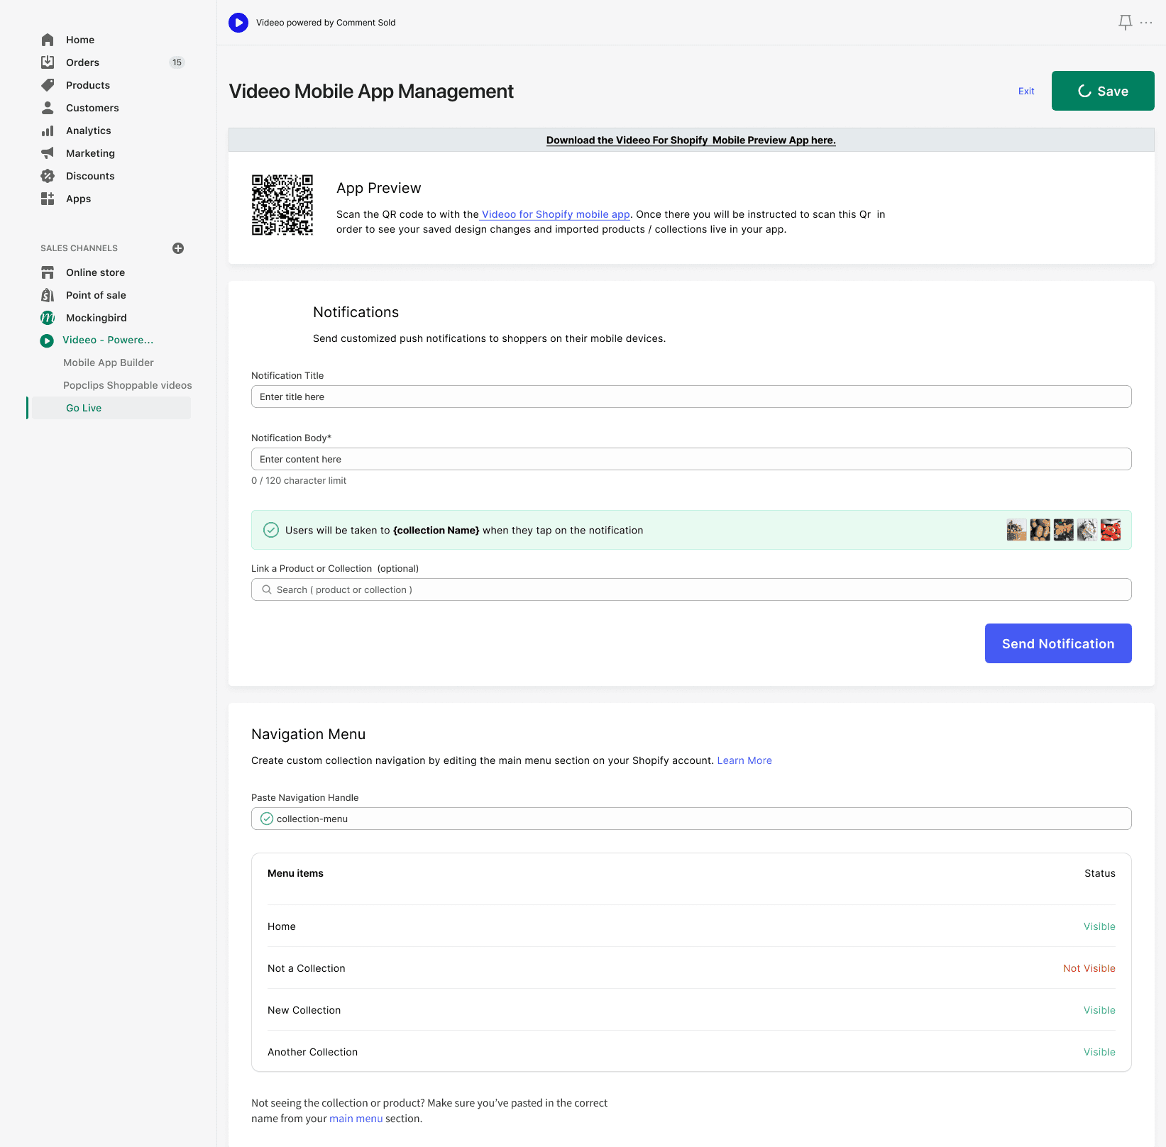
Task: Click the Send Notification button
Action: [1058, 643]
